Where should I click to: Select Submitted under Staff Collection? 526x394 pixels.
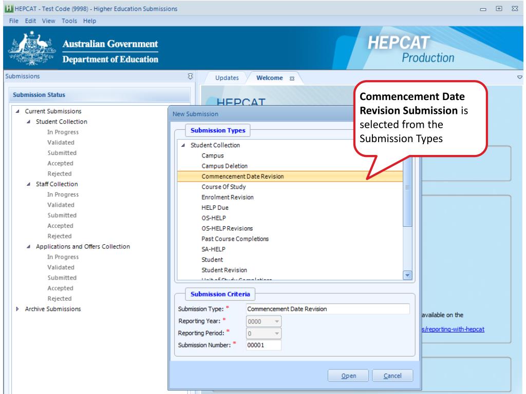pyautogui.click(x=62, y=215)
